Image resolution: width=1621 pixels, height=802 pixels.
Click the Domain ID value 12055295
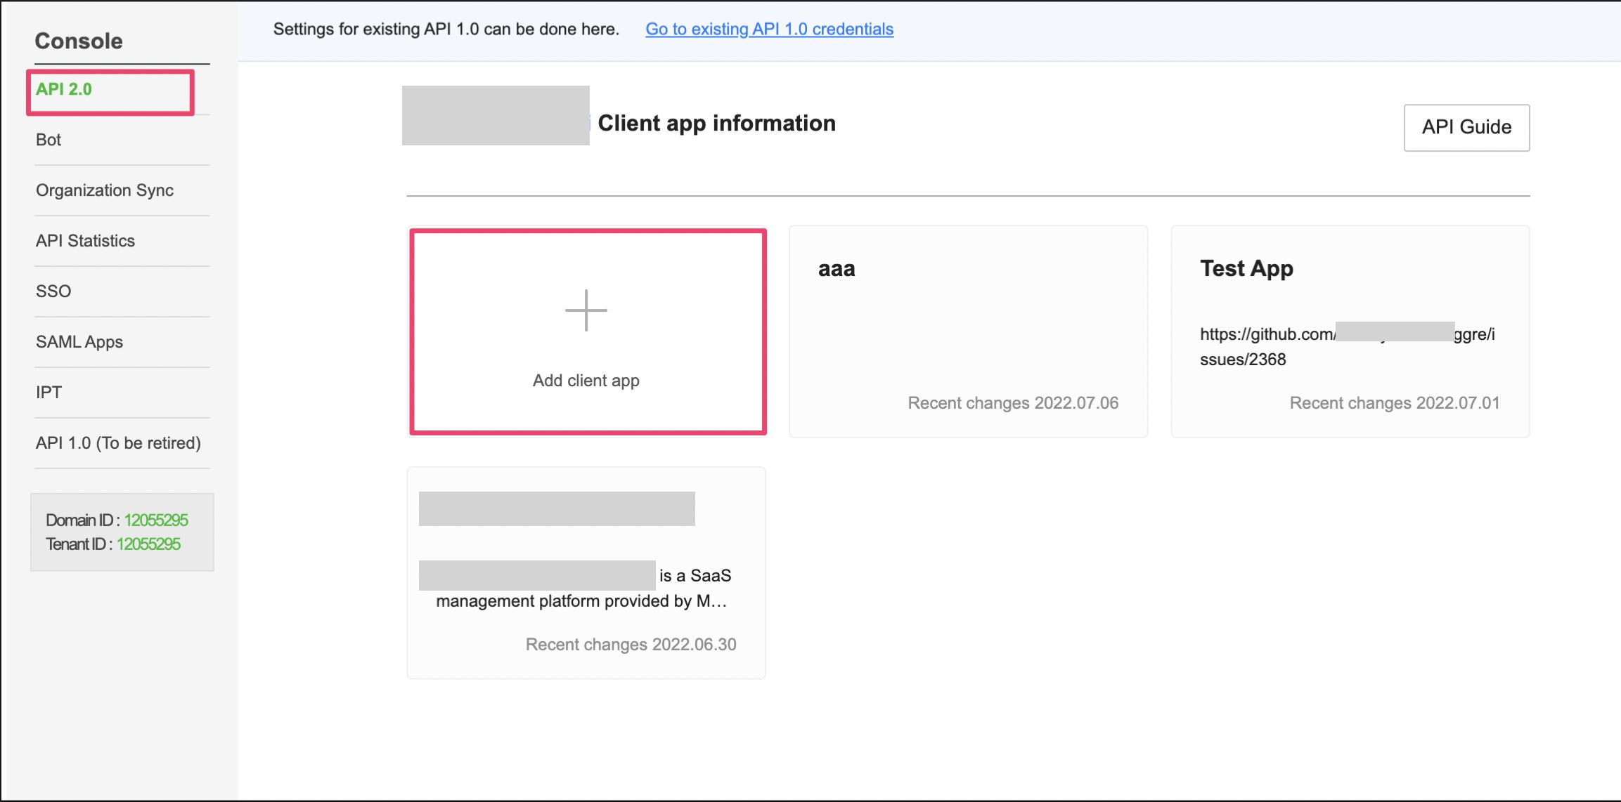click(x=156, y=520)
